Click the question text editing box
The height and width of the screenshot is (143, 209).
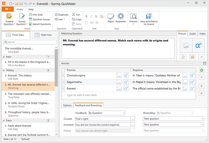click(118, 48)
